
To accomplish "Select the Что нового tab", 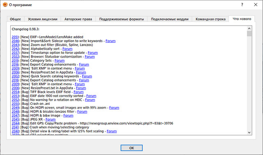I will pos(242,19).
